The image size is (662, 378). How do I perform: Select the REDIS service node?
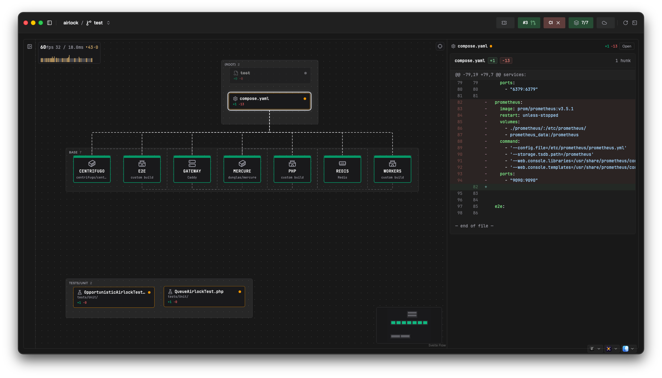pos(342,169)
